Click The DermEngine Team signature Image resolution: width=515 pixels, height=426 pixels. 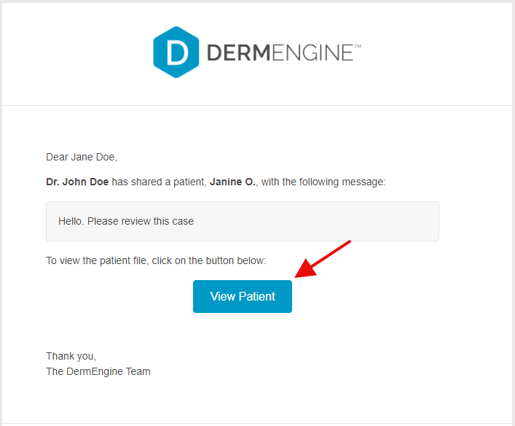click(x=98, y=371)
